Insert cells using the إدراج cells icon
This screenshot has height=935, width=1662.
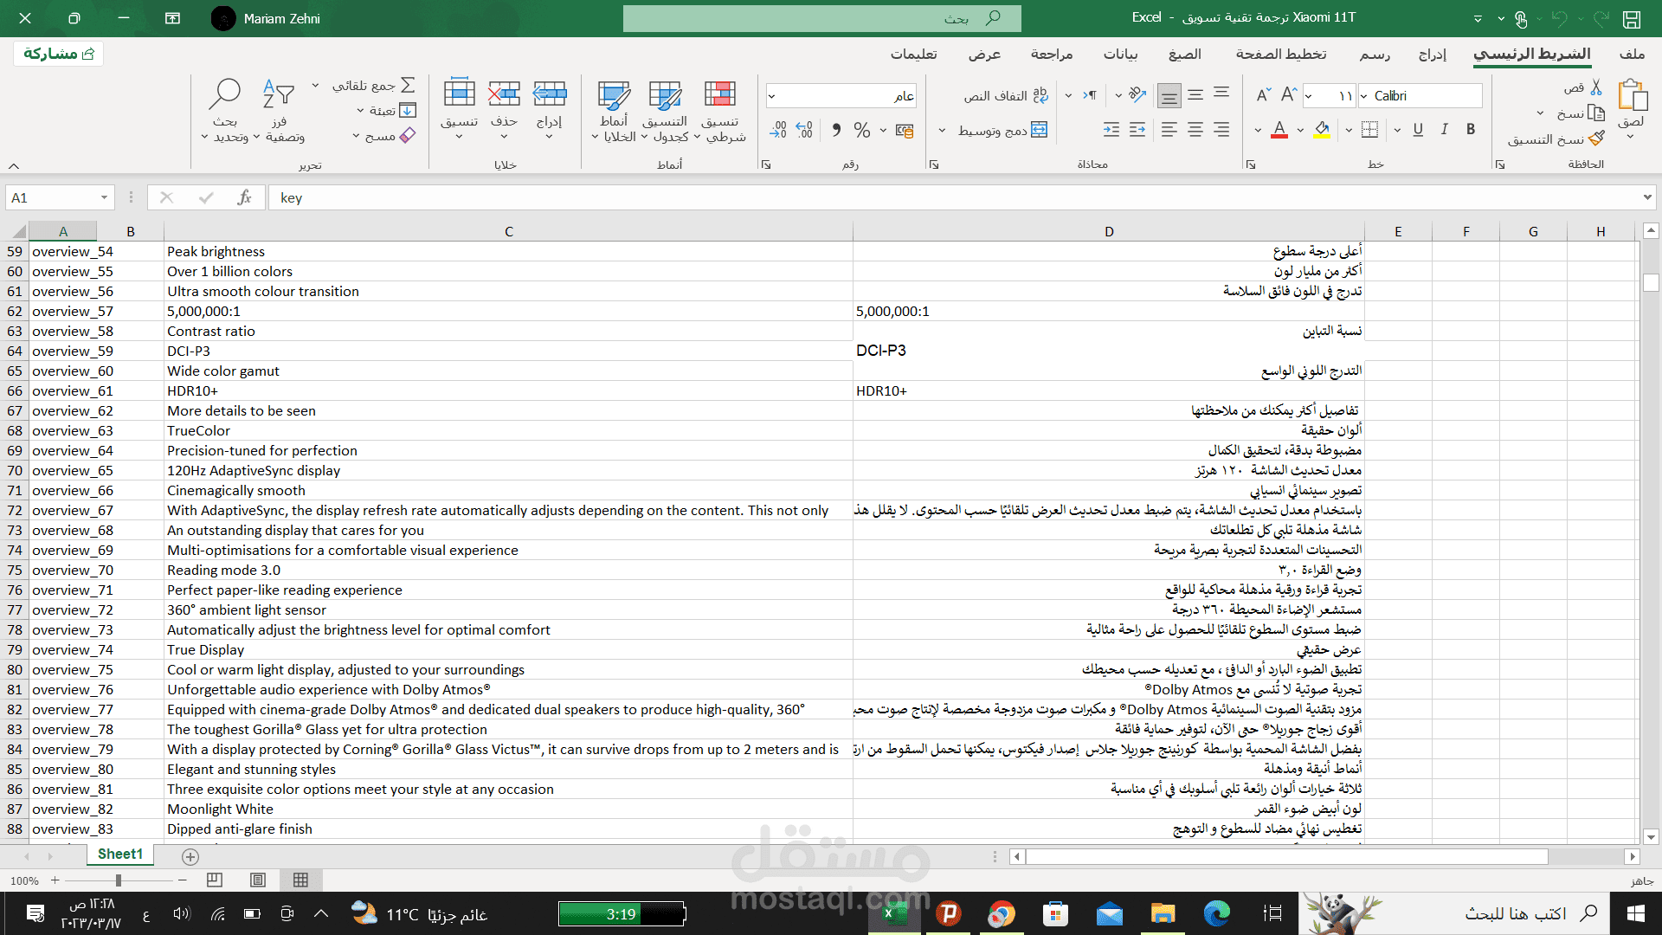550,93
